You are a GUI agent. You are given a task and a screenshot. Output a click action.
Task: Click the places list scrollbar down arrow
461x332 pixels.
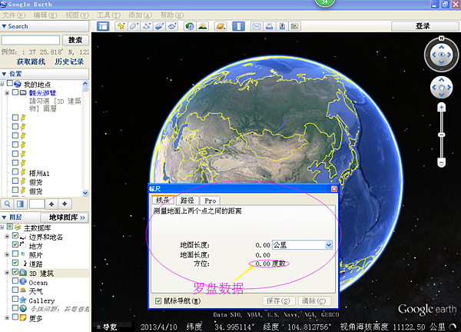pos(85,193)
